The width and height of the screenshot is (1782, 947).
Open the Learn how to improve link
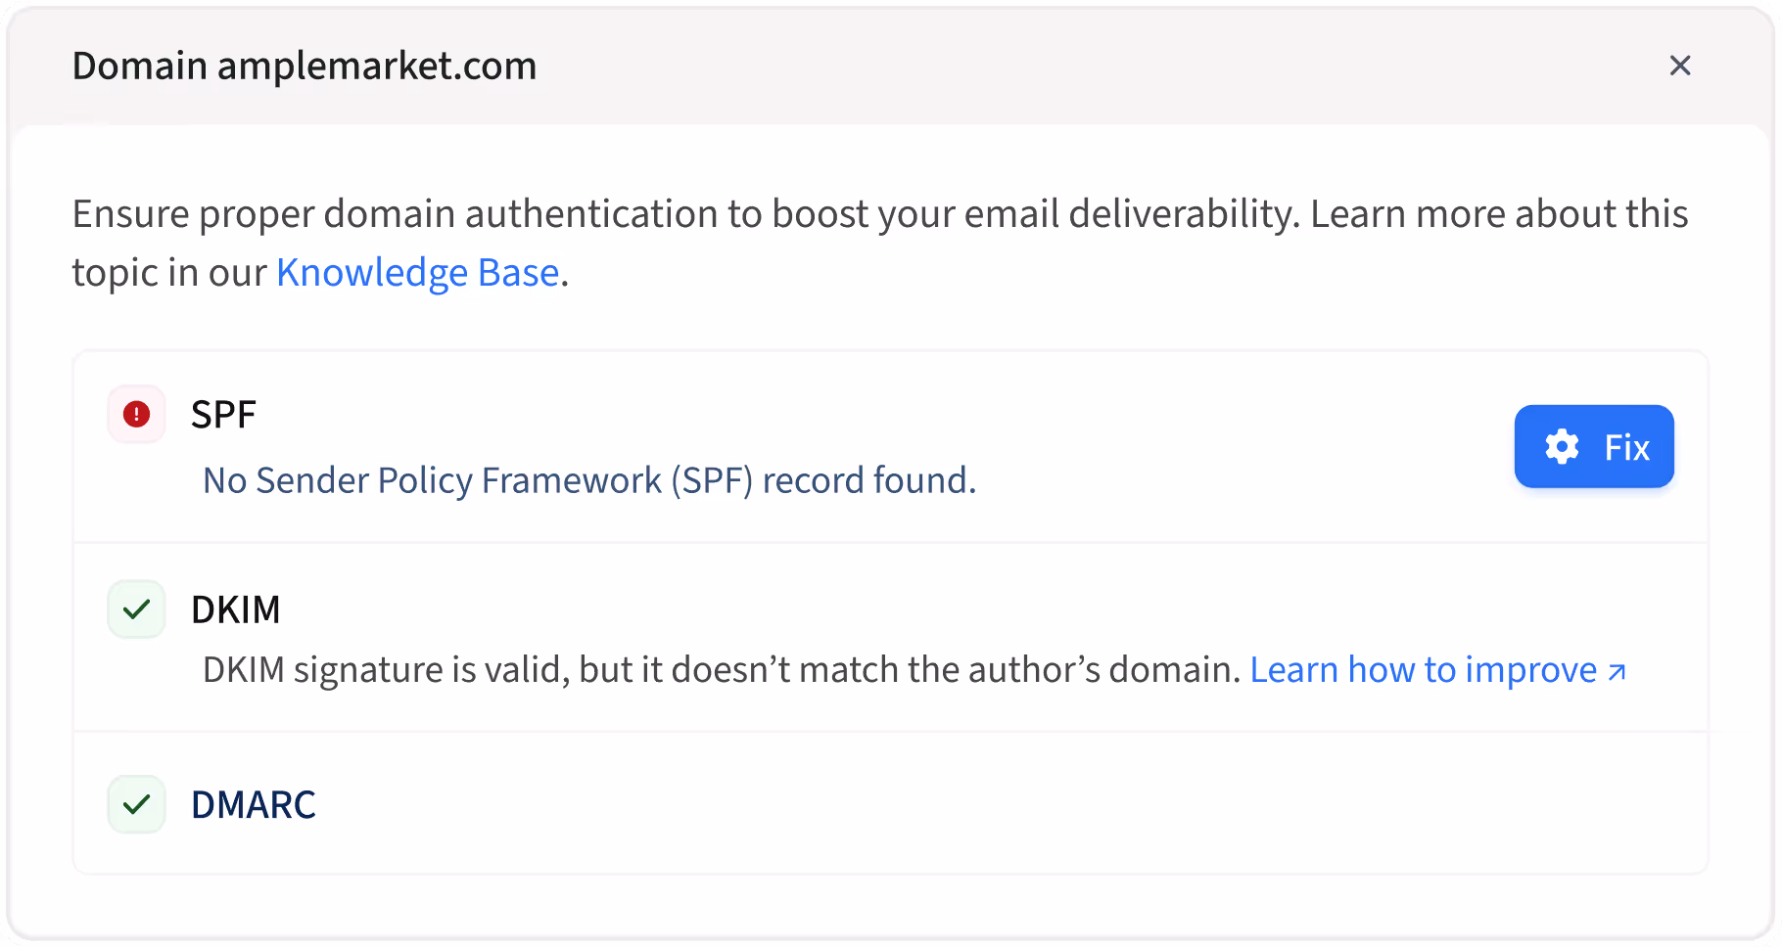coord(1423,670)
